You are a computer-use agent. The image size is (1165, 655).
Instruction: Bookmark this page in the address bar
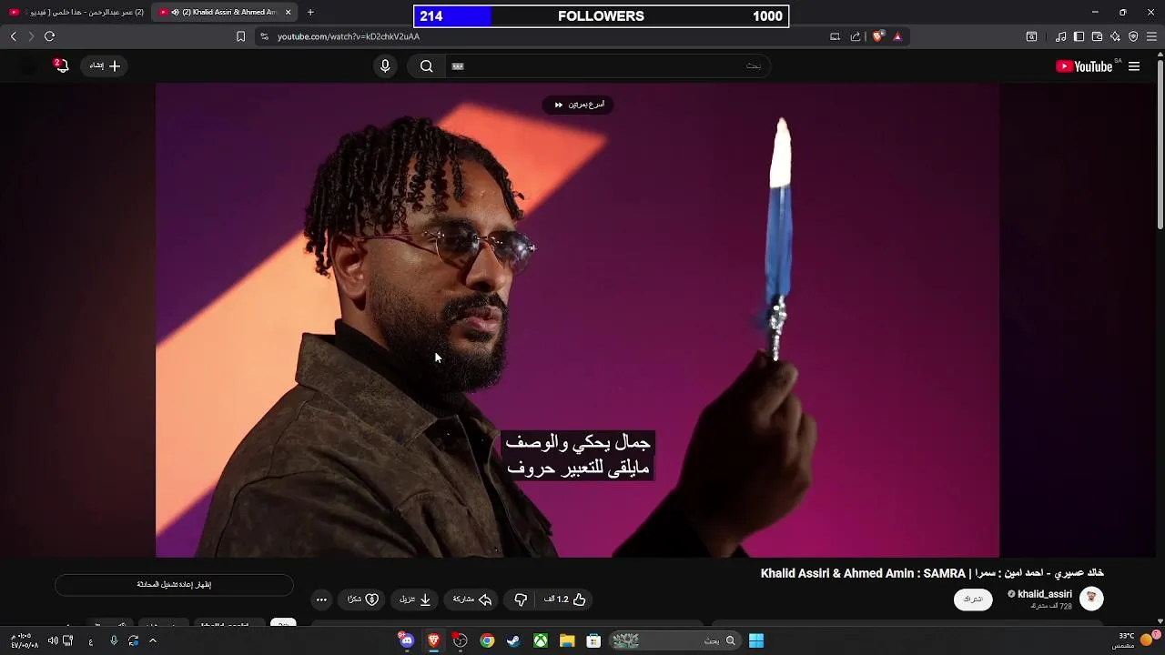(240, 36)
